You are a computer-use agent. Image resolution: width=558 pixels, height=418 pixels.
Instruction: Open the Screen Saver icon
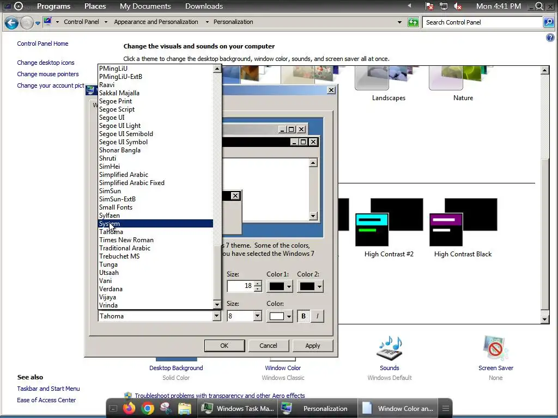point(496,348)
